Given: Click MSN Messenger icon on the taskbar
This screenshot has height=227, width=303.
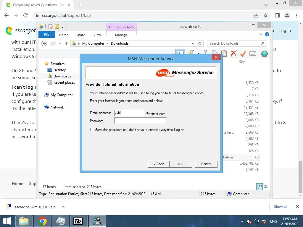Looking at the screenshot, I should coord(97,221).
